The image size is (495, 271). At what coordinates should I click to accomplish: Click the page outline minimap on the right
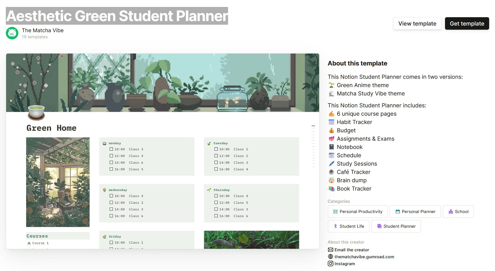coord(313,146)
